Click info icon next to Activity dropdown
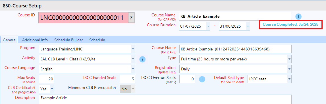Image resolution: width=326 pixels, height=104 pixels. point(142,59)
